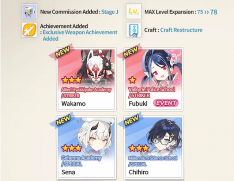Click the NEW ribbon on Sena card
This screenshot has width=234, height=181.
coord(63,120)
